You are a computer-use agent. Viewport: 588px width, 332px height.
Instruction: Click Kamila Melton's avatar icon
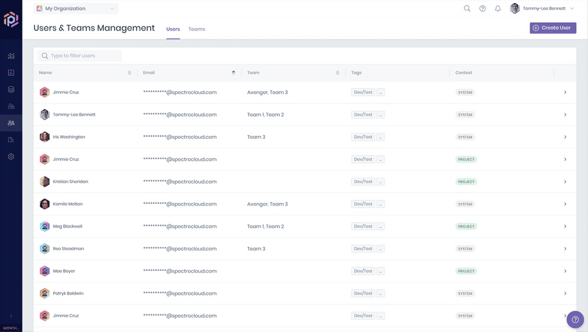45,204
